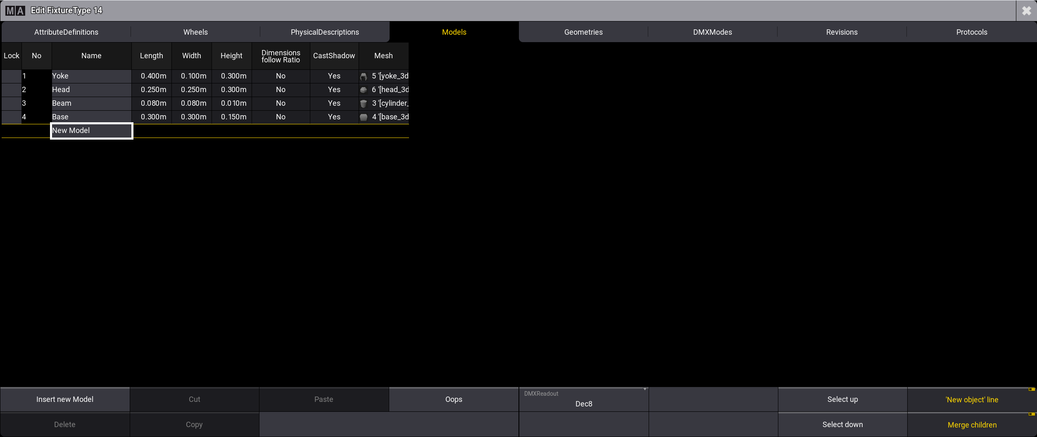Click the base mesh icon in row 4
Viewport: 1037px width, 437px height.
364,117
